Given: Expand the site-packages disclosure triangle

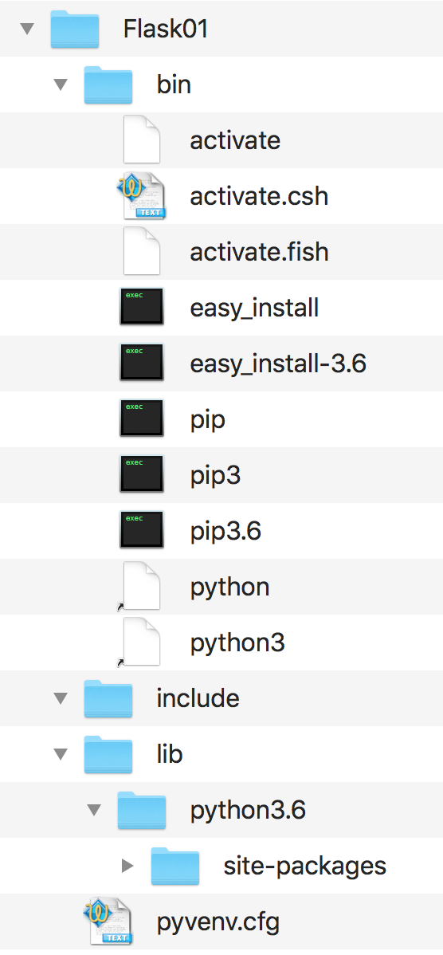Looking at the screenshot, I should click(127, 865).
